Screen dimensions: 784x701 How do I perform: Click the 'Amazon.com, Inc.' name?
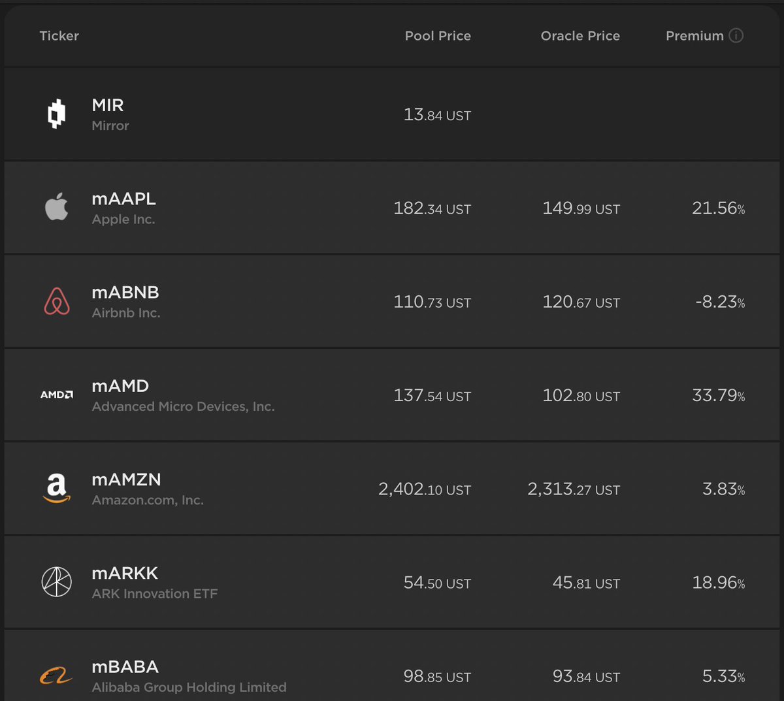(148, 500)
